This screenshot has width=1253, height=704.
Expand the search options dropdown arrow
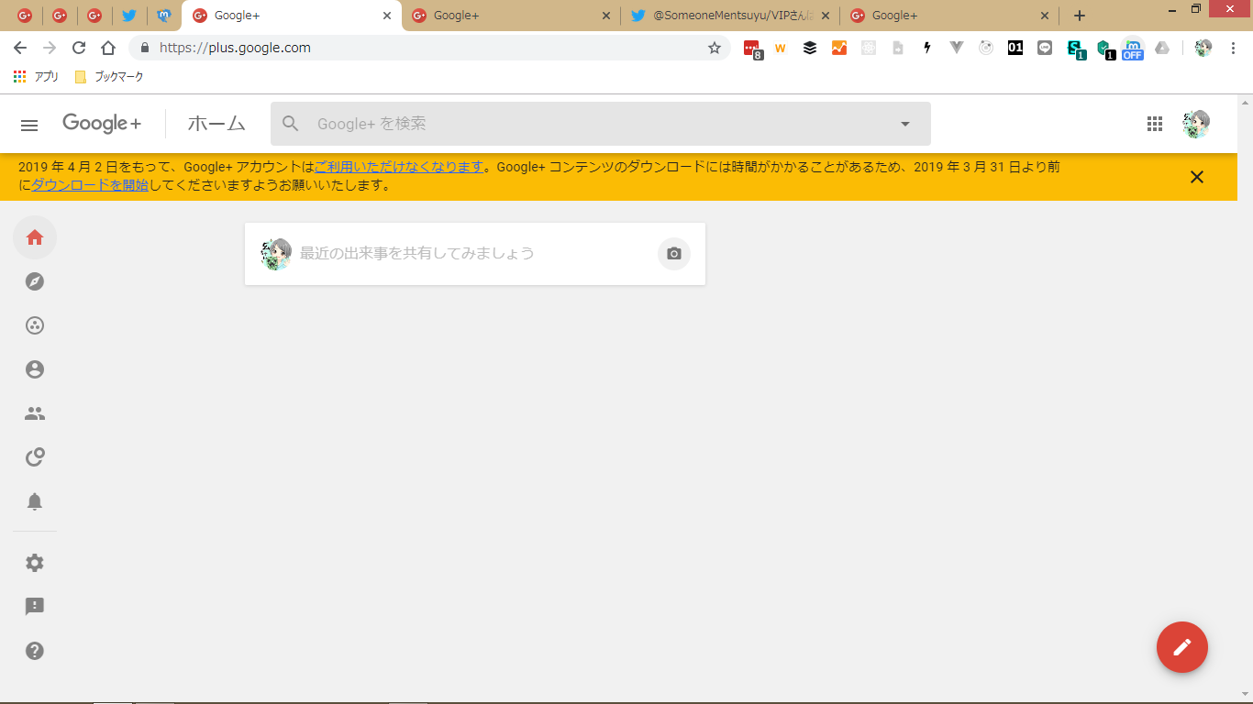coord(904,125)
